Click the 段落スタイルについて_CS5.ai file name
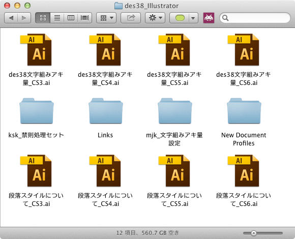 point(174,200)
